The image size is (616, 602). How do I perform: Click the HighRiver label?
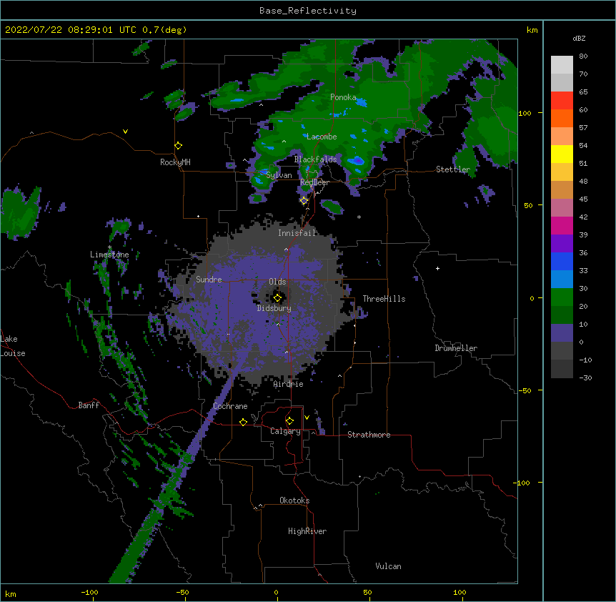pyautogui.click(x=307, y=531)
